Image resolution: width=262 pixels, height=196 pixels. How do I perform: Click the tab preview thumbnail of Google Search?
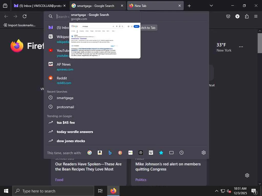(x=105, y=41)
